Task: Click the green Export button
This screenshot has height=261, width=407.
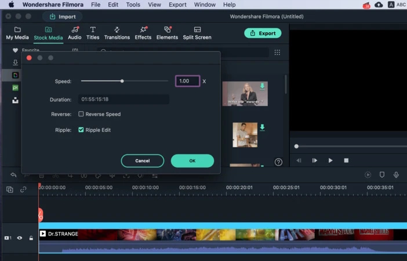Action: pyautogui.click(x=263, y=33)
